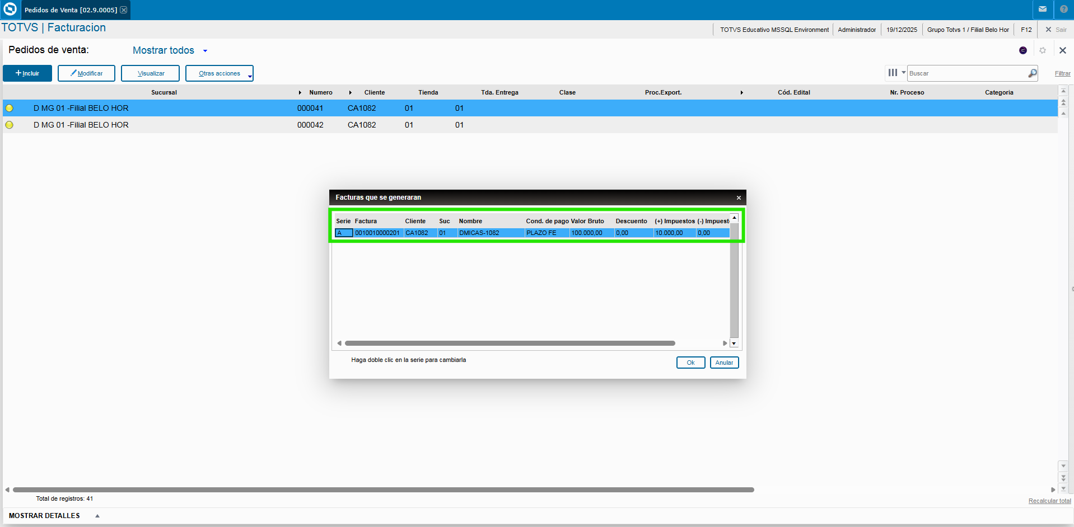Click the Visualizar button
1074x527 pixels.
pos(151,73)
